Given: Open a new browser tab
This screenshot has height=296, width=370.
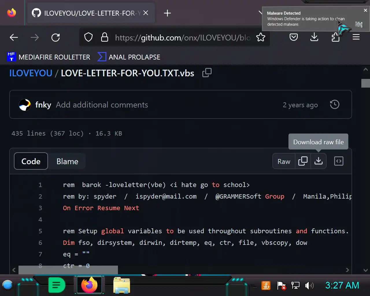Looking at the screenshot, I should [x=167, y=13].
